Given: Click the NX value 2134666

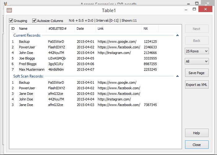Looking at the screenshot, I should pyautogui.click(x=150, y=53).
